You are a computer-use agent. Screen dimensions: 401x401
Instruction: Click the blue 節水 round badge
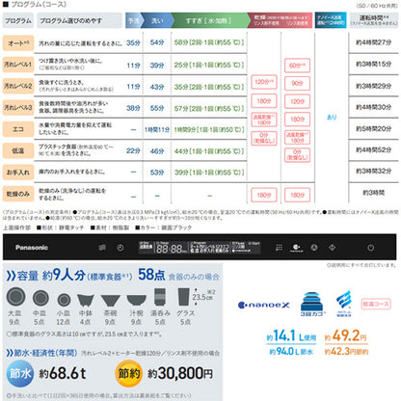click(20, 373)
